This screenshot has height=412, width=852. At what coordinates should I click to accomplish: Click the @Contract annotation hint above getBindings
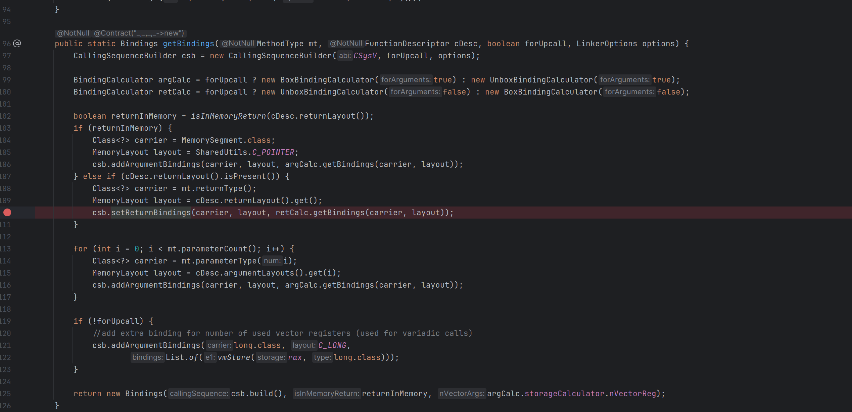139,33
